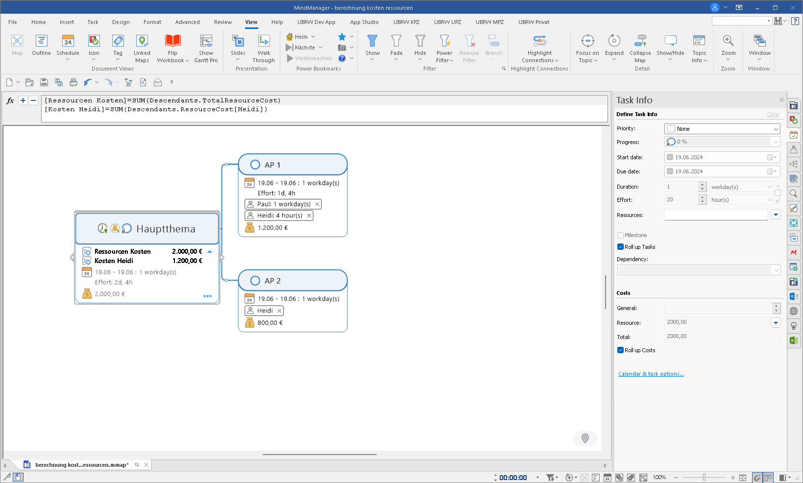The height and width of the screenshot is (483, 803).
Task: Adjust the zoom slider in status bar
Action: tap(704, 478)
